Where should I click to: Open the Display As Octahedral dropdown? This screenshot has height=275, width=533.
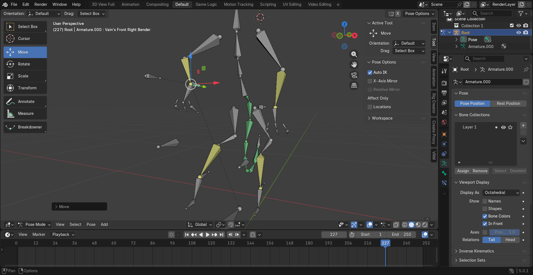(501, 193)
